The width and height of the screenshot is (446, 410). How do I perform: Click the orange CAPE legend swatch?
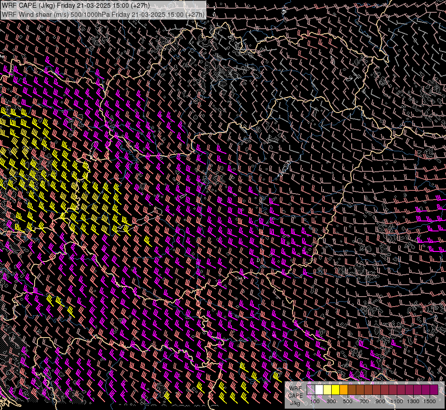point(344,389)
